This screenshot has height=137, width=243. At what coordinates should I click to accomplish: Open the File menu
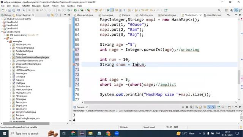click(3, 6)
